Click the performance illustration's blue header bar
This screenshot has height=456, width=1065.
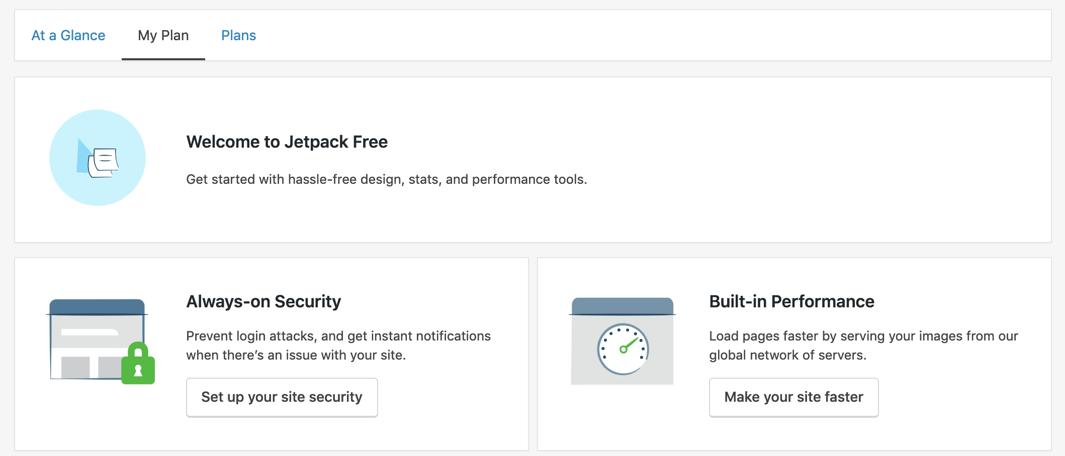pos(623,306)
